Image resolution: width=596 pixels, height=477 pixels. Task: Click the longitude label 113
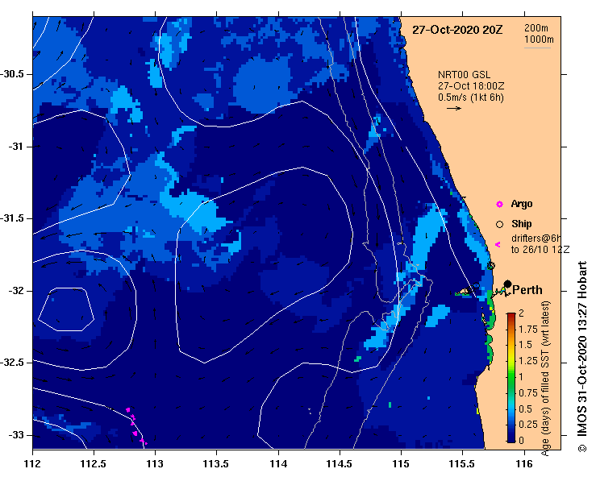pos(155,464)
